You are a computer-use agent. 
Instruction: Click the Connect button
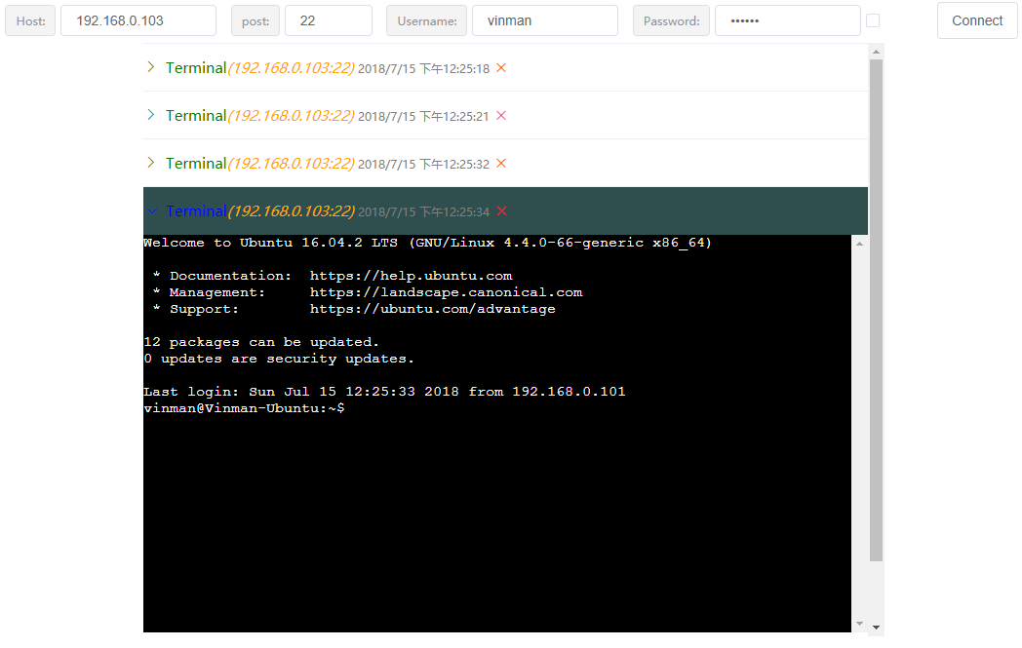(x=977, y=20)
